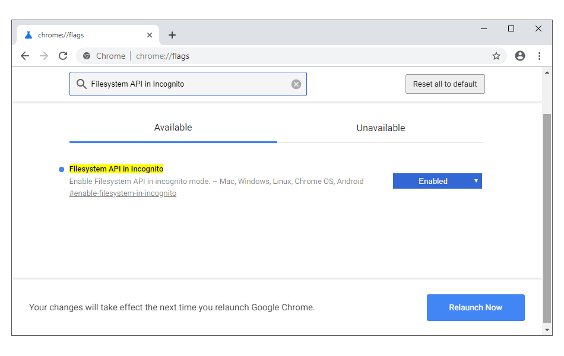
Task: Open the user profile avatar menu
Action: click(x=519, y=56)
